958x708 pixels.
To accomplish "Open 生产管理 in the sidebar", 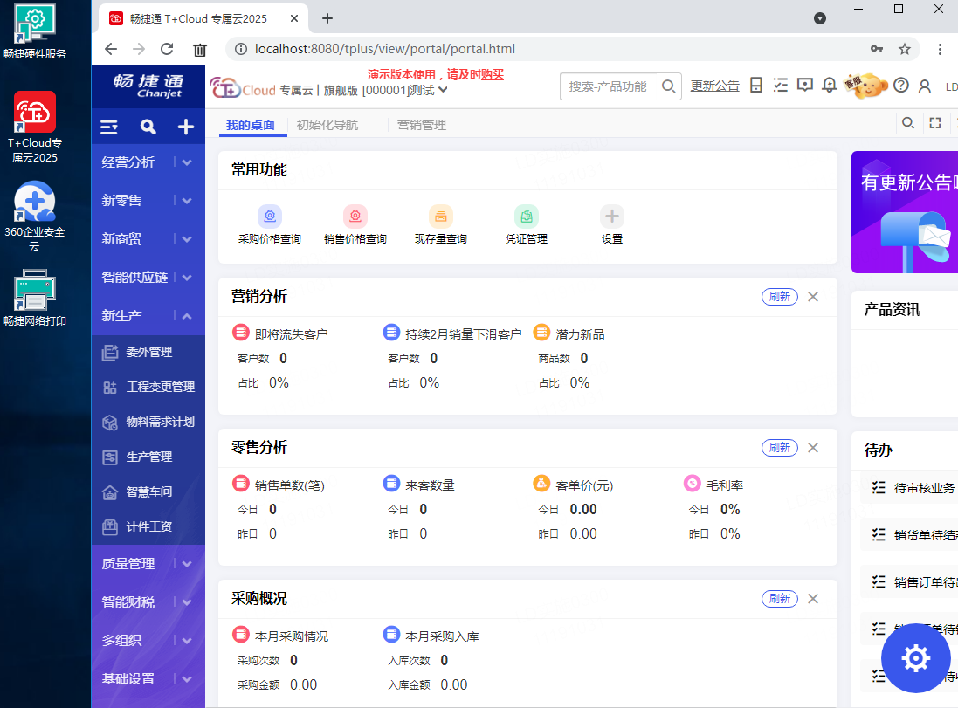I will (148, 457).
